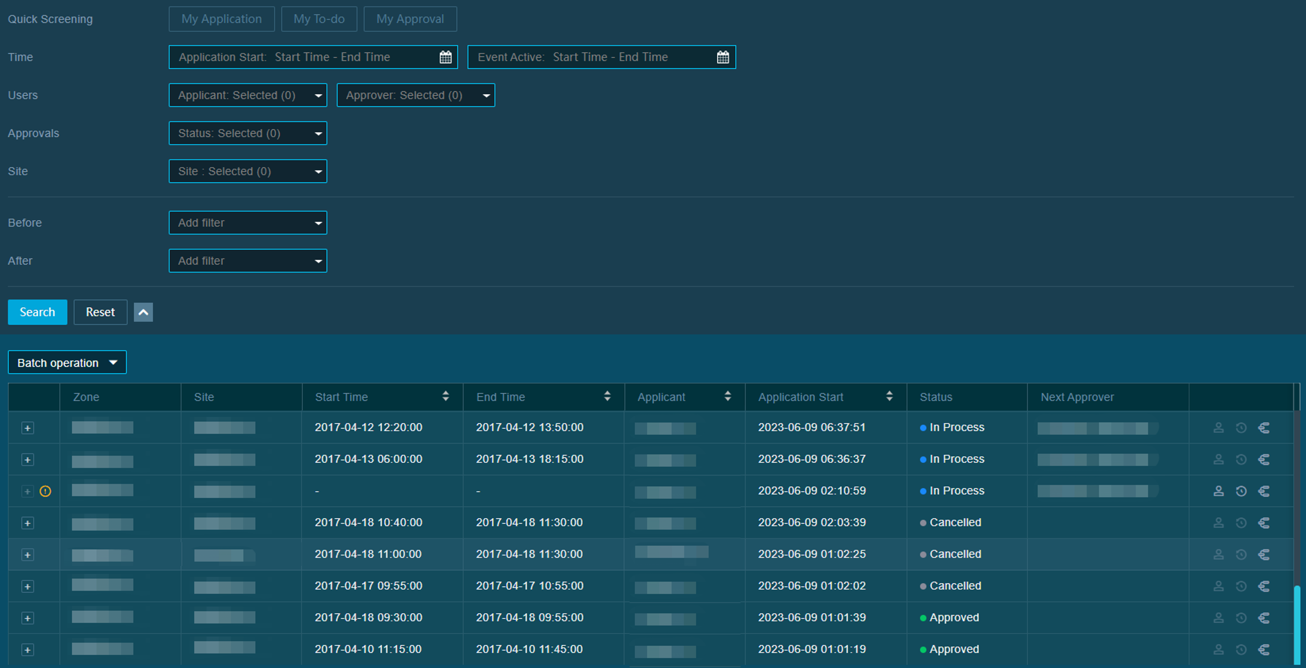The image size is (1306, 668).
Task: Select the My Approval quick filter
Action: pyautogui.click(x=410, y=19)
